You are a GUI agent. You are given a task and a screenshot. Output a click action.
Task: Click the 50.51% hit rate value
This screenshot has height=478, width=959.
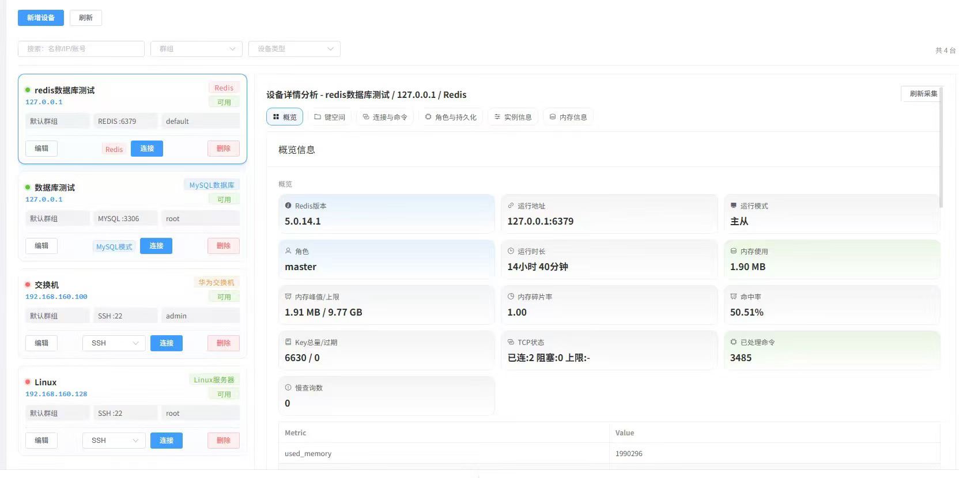tap(746, 312)
